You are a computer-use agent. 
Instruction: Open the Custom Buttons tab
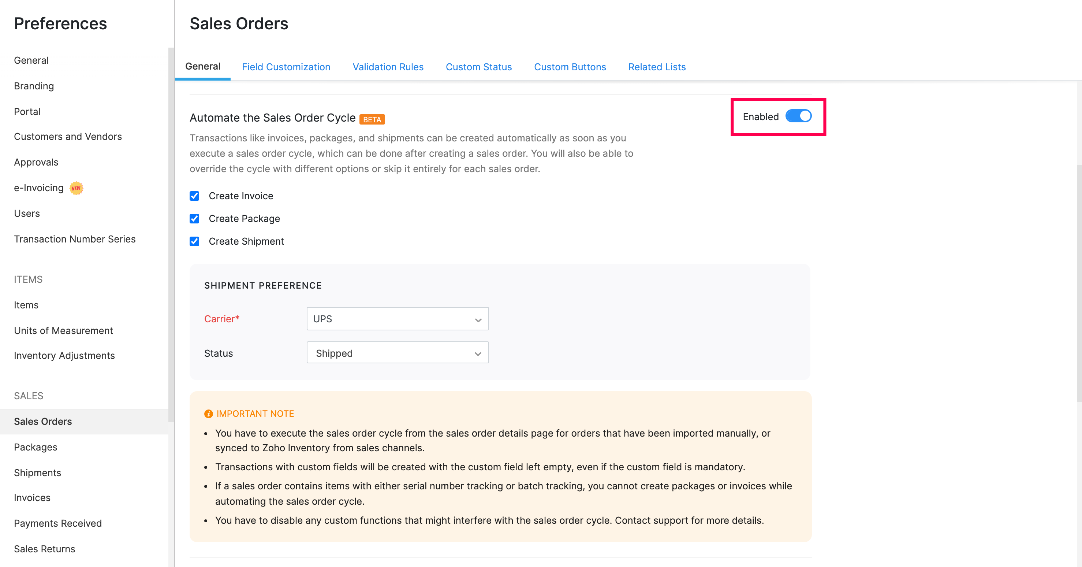pos(570,67)
